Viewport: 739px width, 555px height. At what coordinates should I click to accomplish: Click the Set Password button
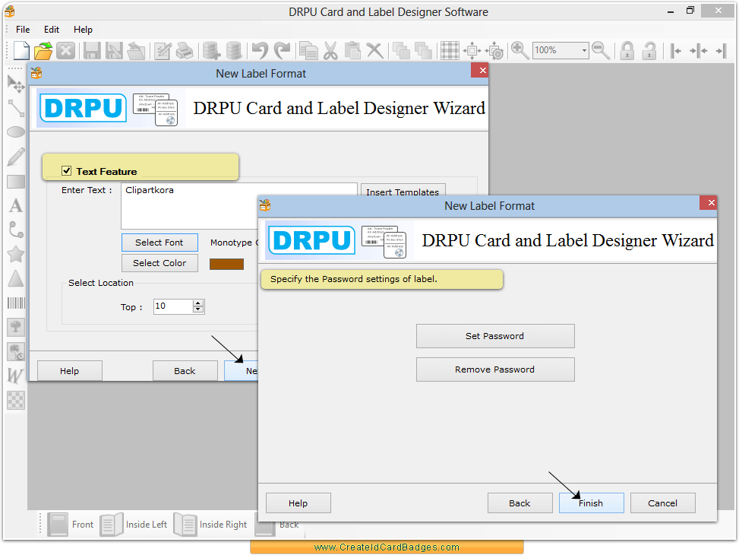click(x=495, y=336)
